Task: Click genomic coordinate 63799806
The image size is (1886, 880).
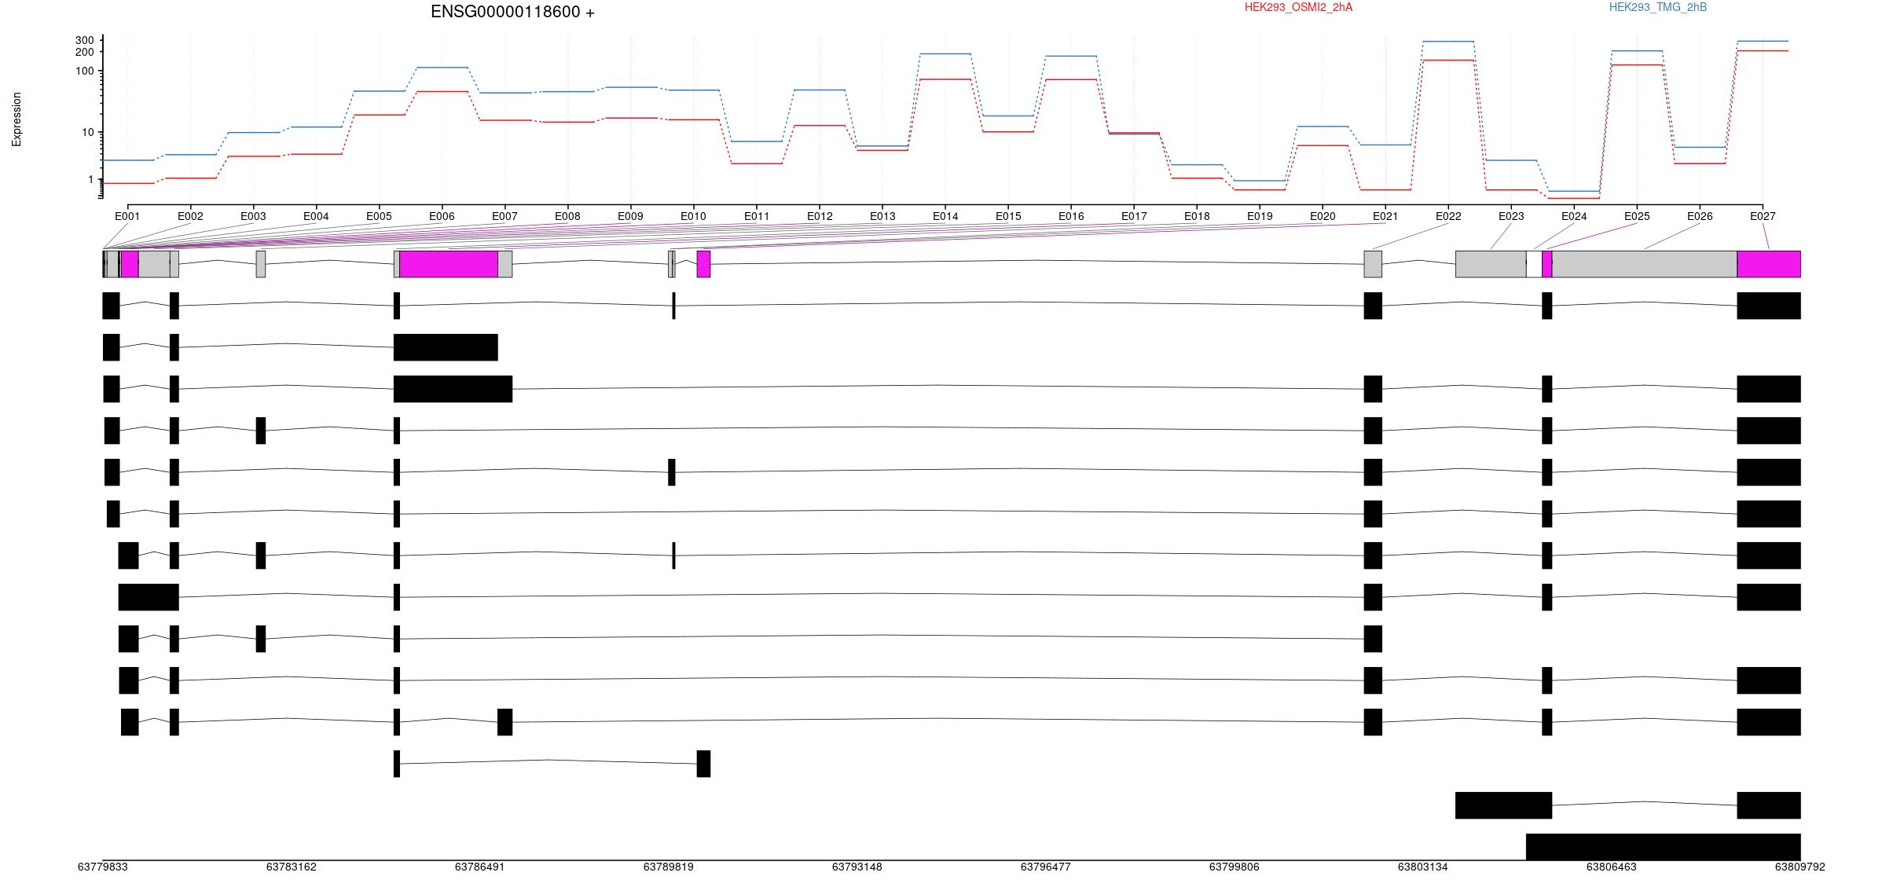Action: click(x=1234, y=867)
